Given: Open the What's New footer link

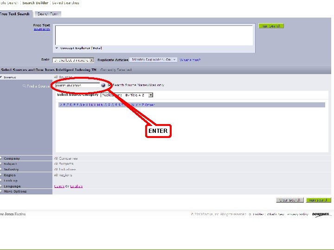Looking at the screenshot, I should click(276, 214).
